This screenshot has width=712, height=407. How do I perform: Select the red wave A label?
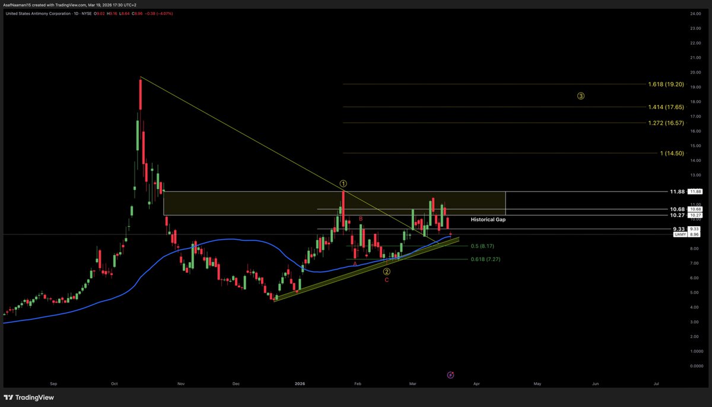355,263
